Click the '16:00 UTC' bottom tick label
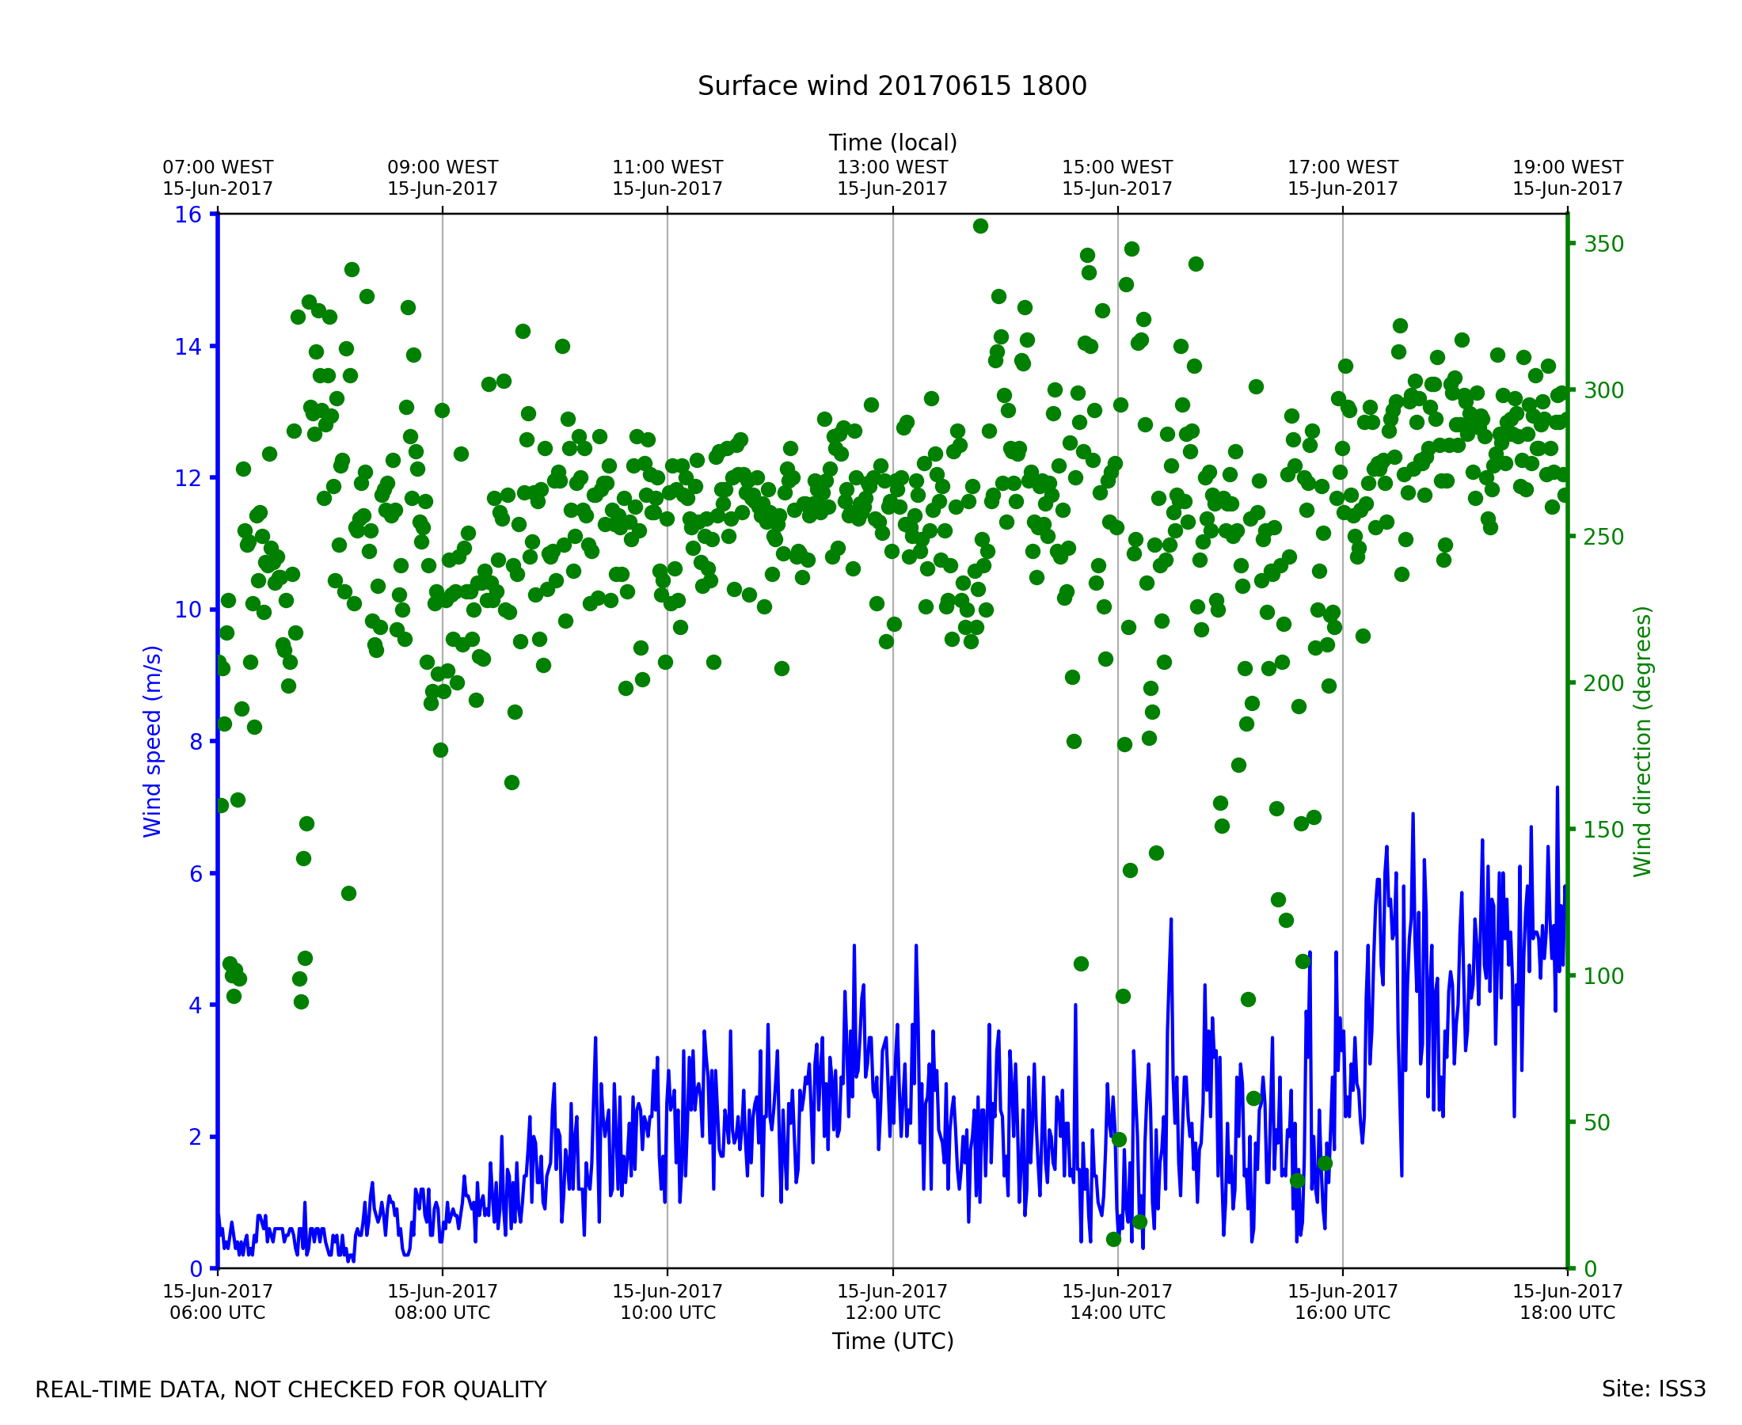This screenshot has width=1742, height=1425. tap(1342, 1313)
